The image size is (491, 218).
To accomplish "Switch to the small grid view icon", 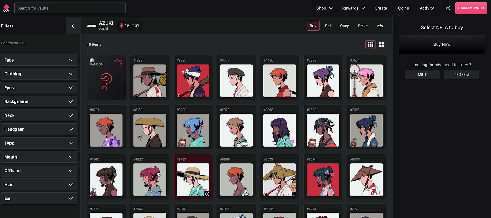I will coord(370,44).
